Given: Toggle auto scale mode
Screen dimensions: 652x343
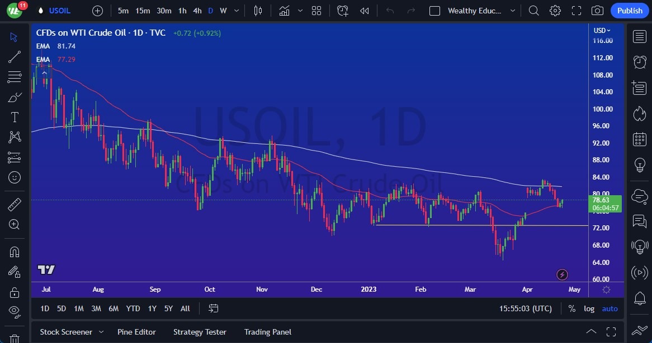Looking at the screenshot, I should click(610, 308).
